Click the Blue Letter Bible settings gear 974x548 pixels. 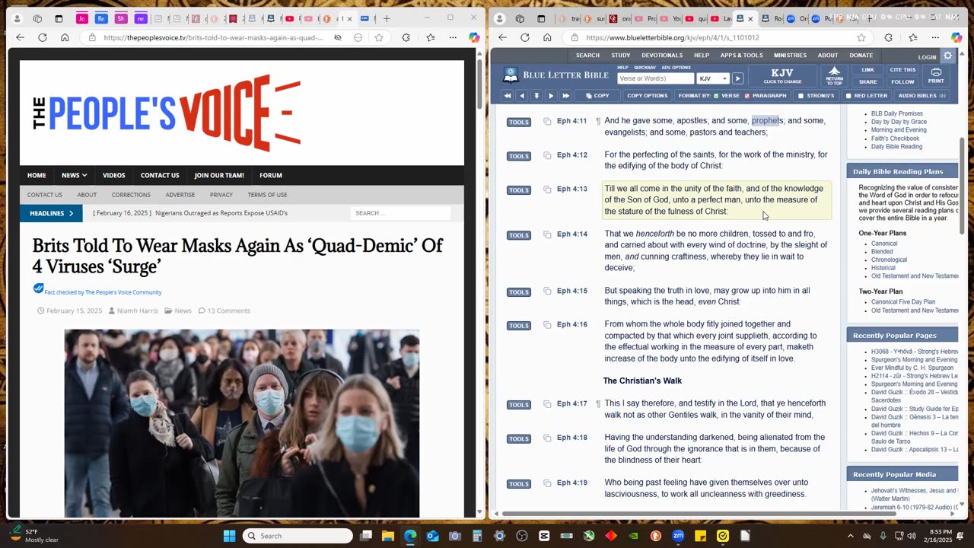[948, 56]
